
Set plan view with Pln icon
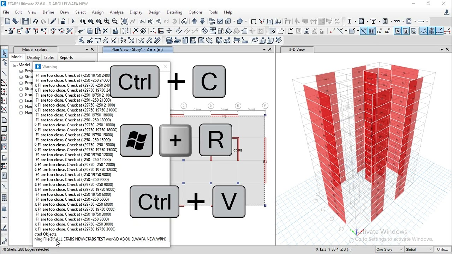tap(151, 22)
